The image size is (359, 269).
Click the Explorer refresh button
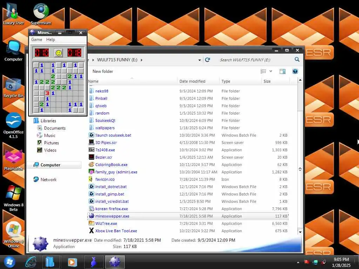click(208, 60)
